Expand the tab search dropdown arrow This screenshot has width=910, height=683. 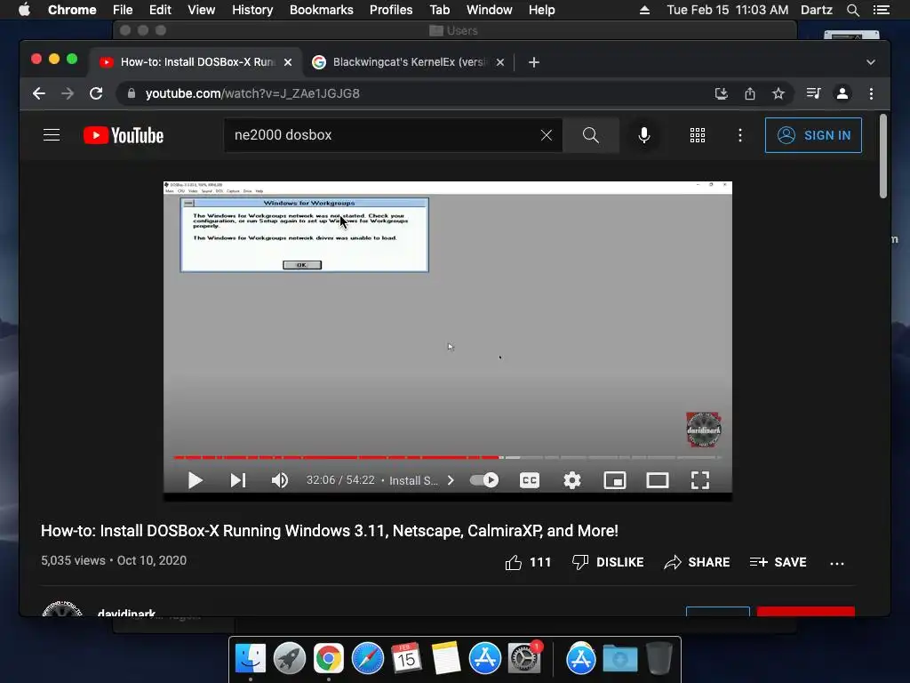coord(871,62)
